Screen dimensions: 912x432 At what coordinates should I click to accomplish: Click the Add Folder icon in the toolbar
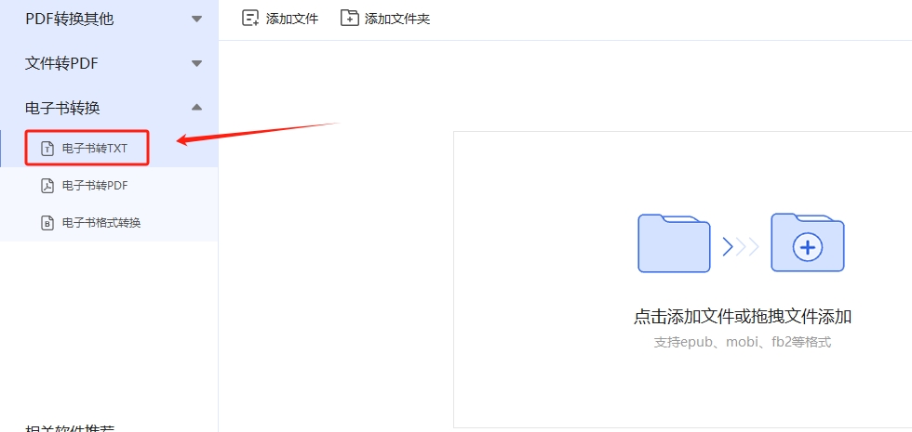[349, 19]
